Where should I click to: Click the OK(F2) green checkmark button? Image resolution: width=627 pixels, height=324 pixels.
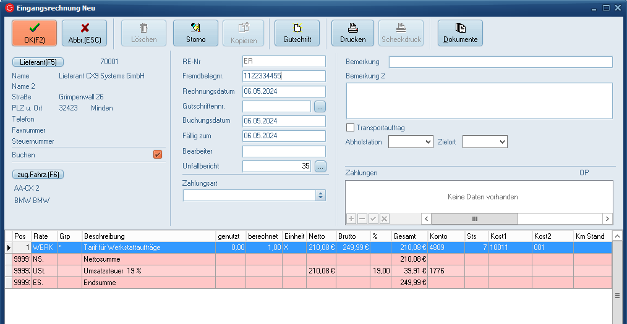(x=35, y=33)
